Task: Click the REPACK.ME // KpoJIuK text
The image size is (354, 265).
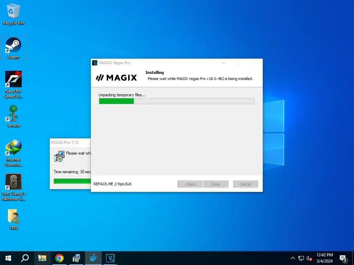Action: pyautogui.click(x=112, y=184)
